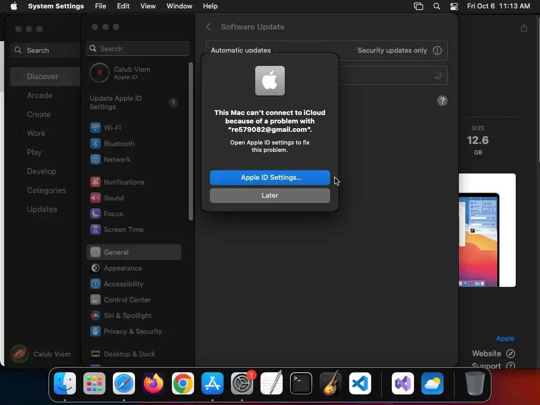Open Bluetooth settings in the sidebar
Screen dimensions: 540x405
point(133,143)
